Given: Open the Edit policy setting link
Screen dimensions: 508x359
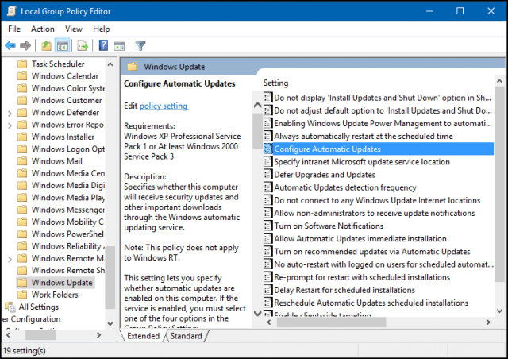Looking at the screenshot, I should 164,106.
